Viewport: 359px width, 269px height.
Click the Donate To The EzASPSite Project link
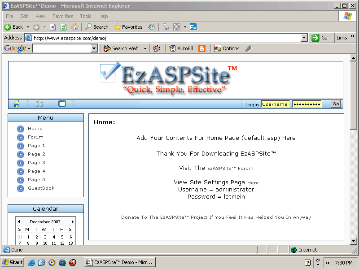click(x=216, y=217)
